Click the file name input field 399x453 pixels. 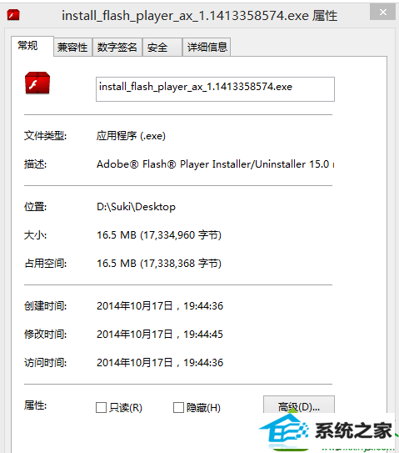215,89
